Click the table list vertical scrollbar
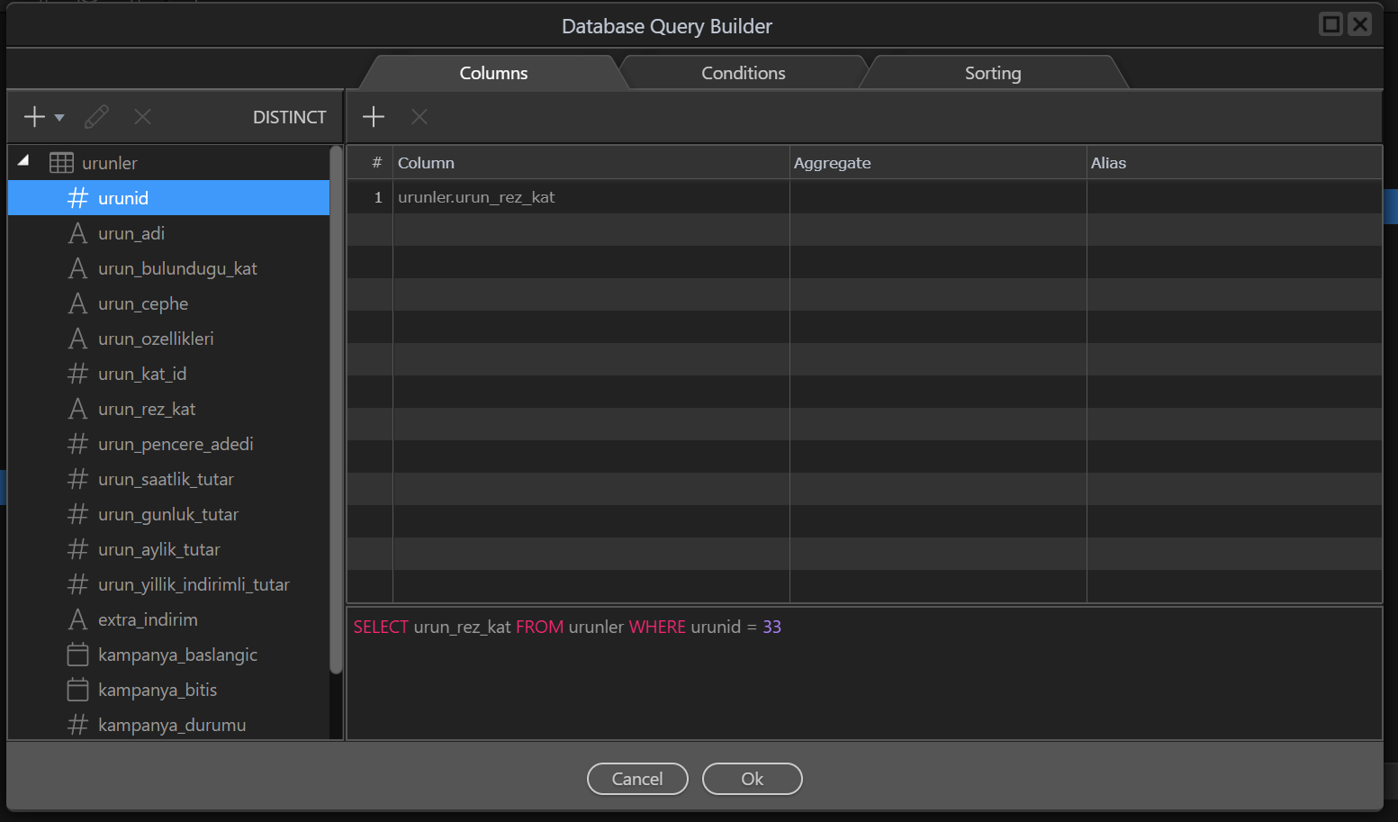The height and width of the screenshot is (822, 1398). (336, 410)
